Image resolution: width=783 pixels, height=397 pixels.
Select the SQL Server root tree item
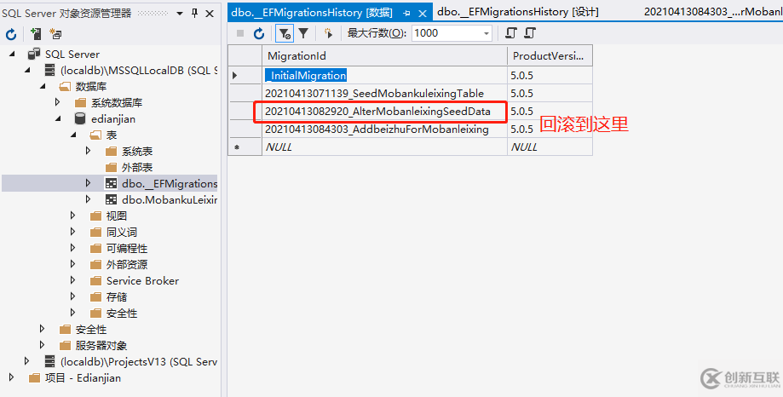pos(72,54)
